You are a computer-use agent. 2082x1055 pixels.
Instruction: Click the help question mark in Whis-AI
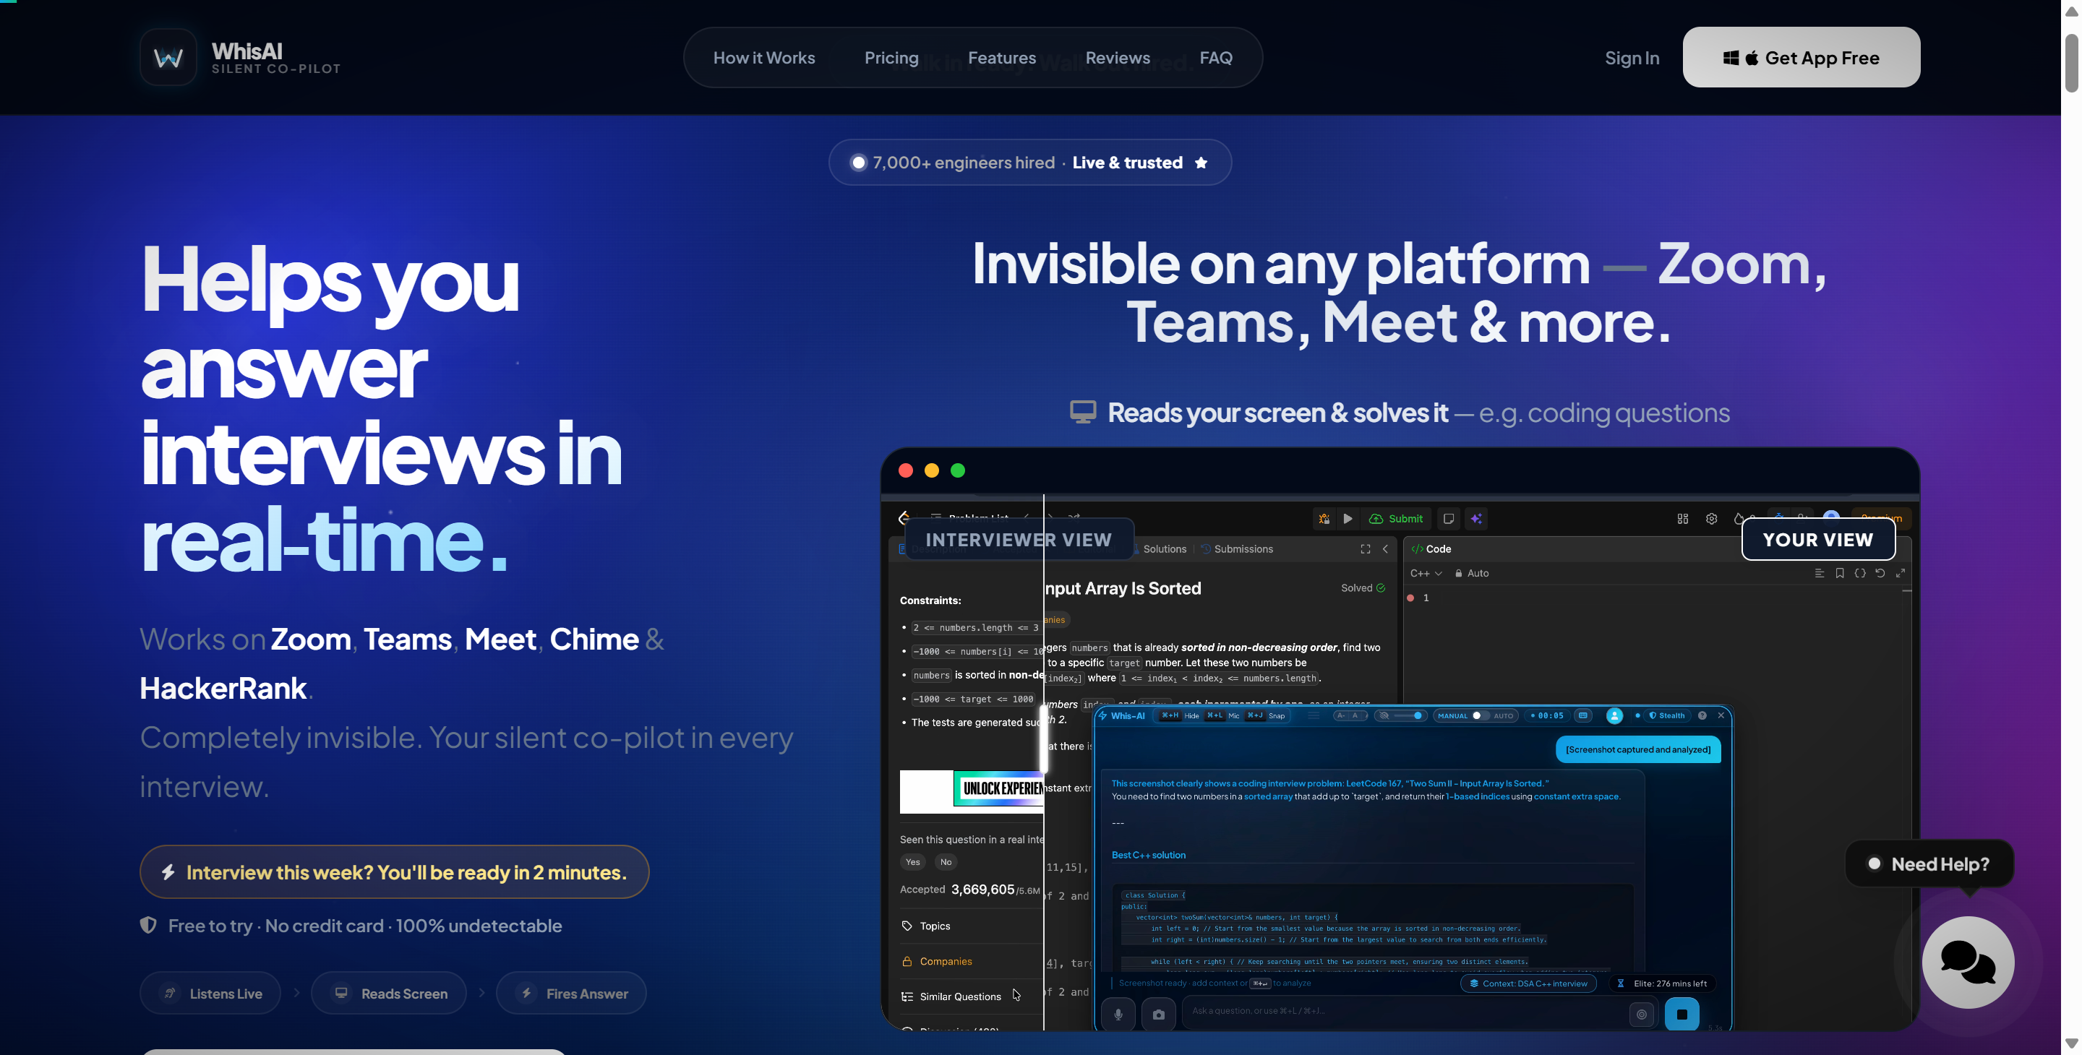1702,715
